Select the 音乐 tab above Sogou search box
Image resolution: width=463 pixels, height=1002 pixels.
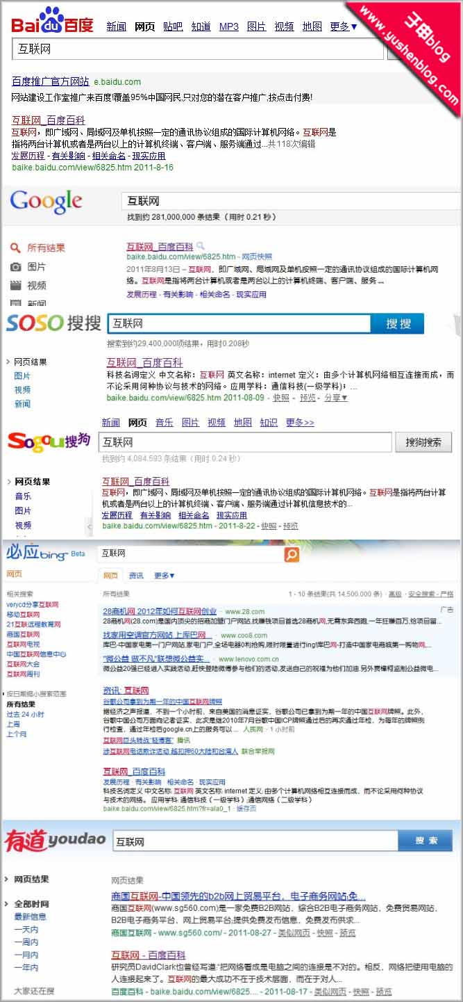tap(165, 422)
